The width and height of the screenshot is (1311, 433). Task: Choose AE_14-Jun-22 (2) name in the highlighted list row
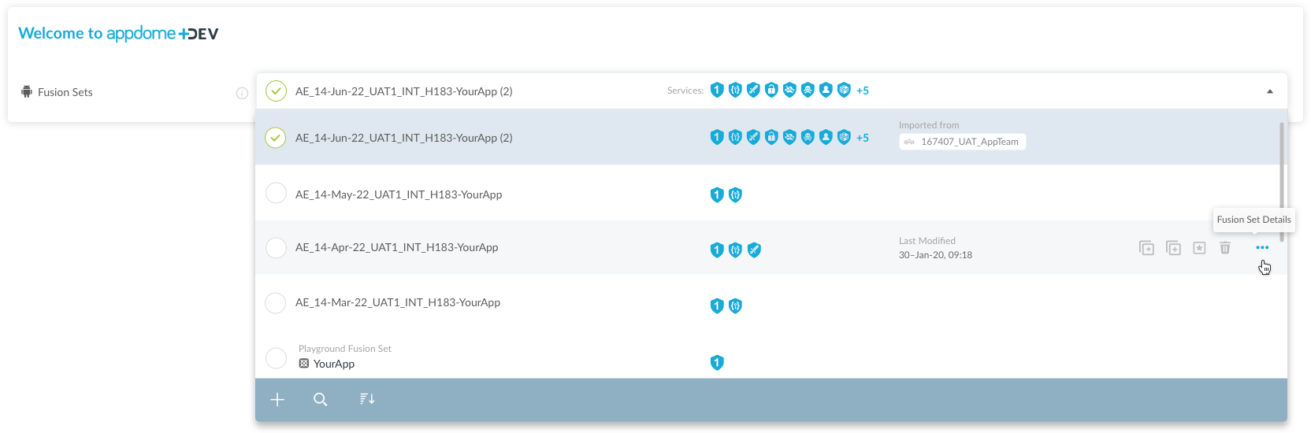point(403,138)
